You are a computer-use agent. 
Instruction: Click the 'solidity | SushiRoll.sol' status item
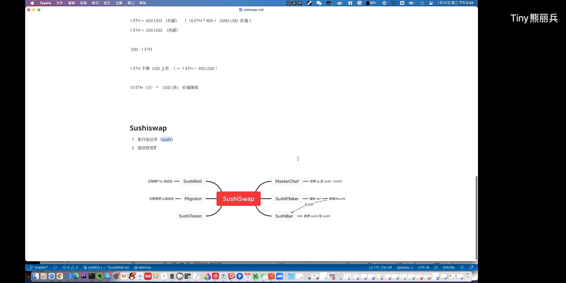click(x=106, y=267)
